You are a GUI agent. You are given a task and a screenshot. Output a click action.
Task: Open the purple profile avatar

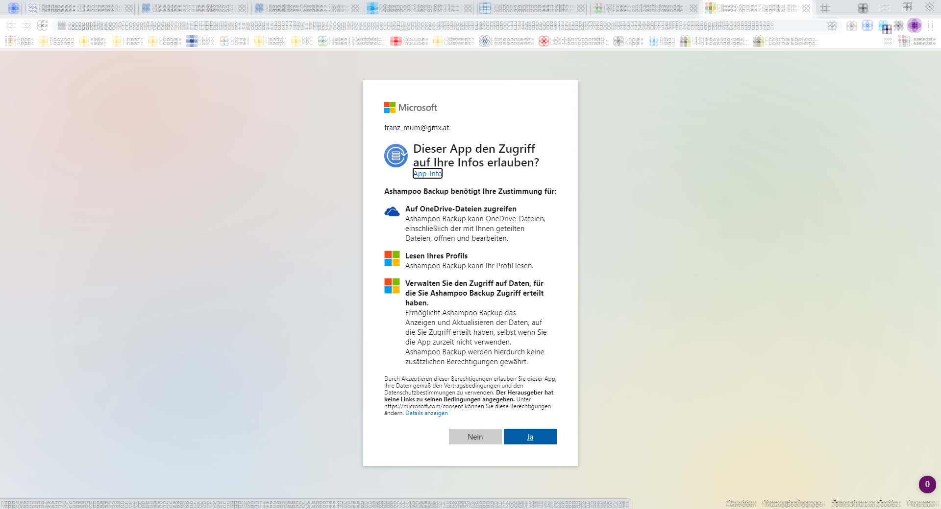(914, 25)
